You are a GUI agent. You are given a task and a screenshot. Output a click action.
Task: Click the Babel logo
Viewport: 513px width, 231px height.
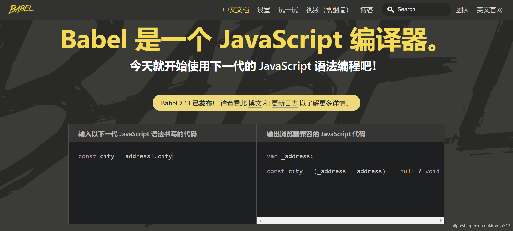(21, 9)
